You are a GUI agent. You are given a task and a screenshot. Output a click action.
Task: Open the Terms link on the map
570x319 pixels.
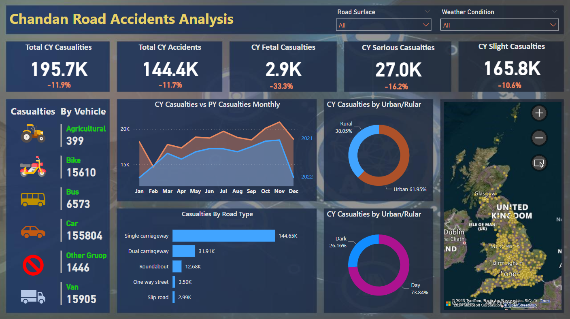click(x=545, y=301)
